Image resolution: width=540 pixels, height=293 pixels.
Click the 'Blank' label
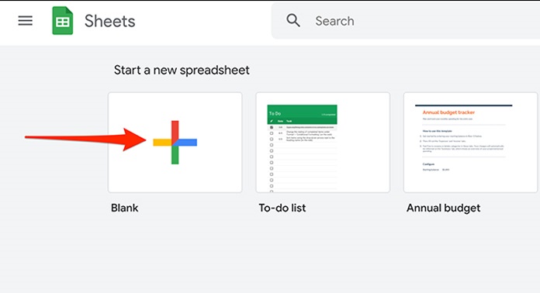pyautogui.click(x=124, y=208)
